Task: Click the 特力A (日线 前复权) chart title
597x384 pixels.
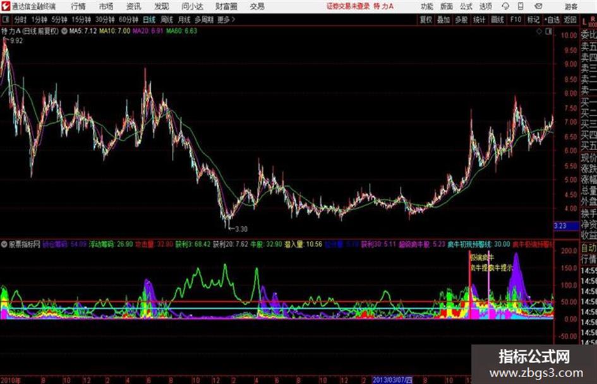Action: click(x=30, y=31)
